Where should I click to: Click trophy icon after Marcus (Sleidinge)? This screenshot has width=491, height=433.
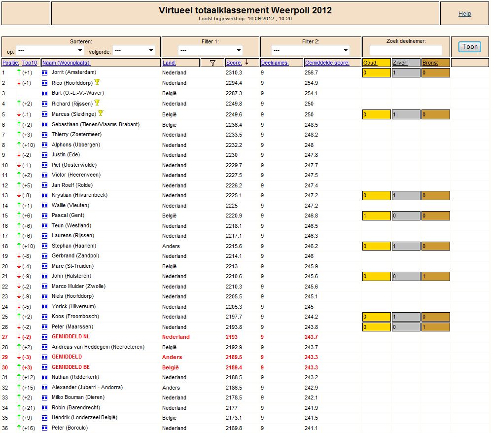[x=101, y=113]
